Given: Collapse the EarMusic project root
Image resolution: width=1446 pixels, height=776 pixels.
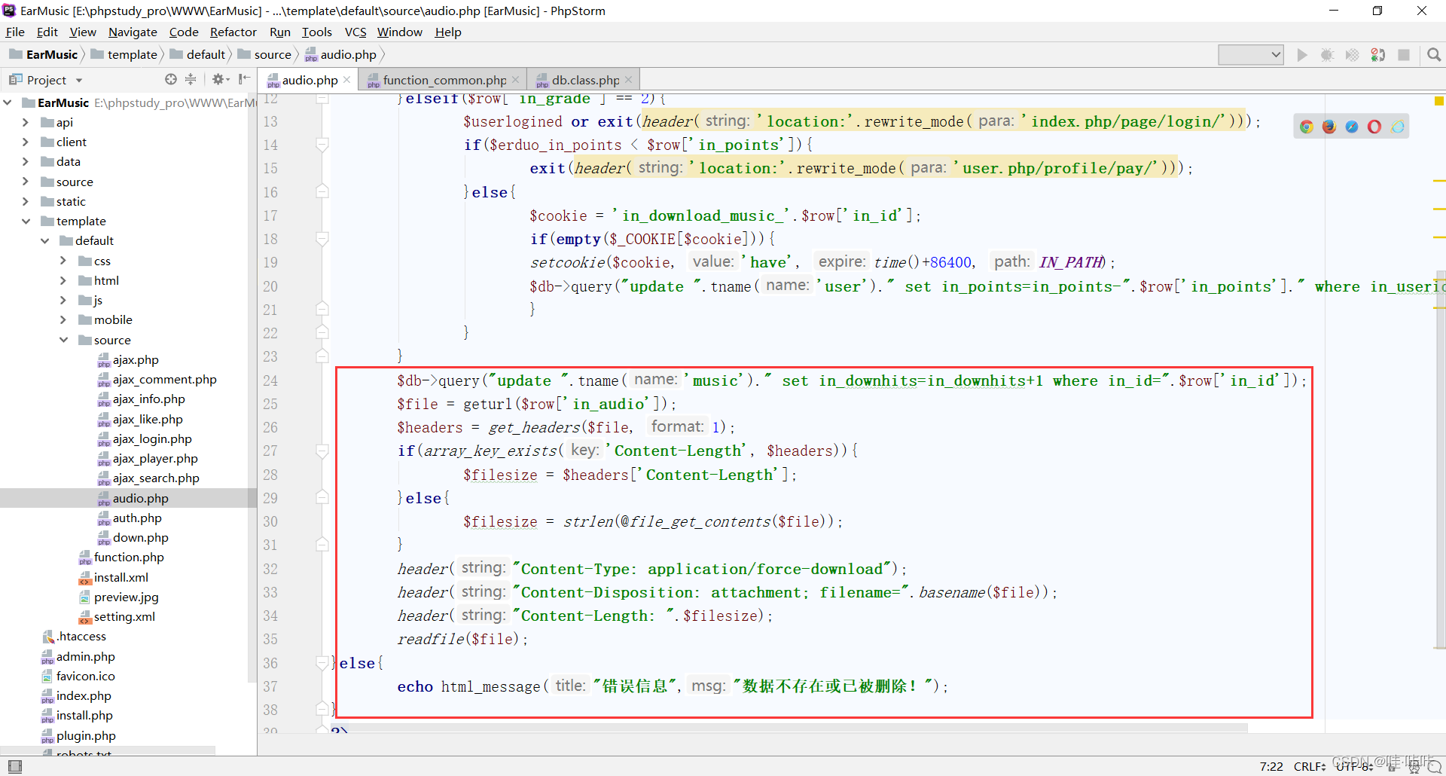Looking at the screenshot, I should coord(7,102).
